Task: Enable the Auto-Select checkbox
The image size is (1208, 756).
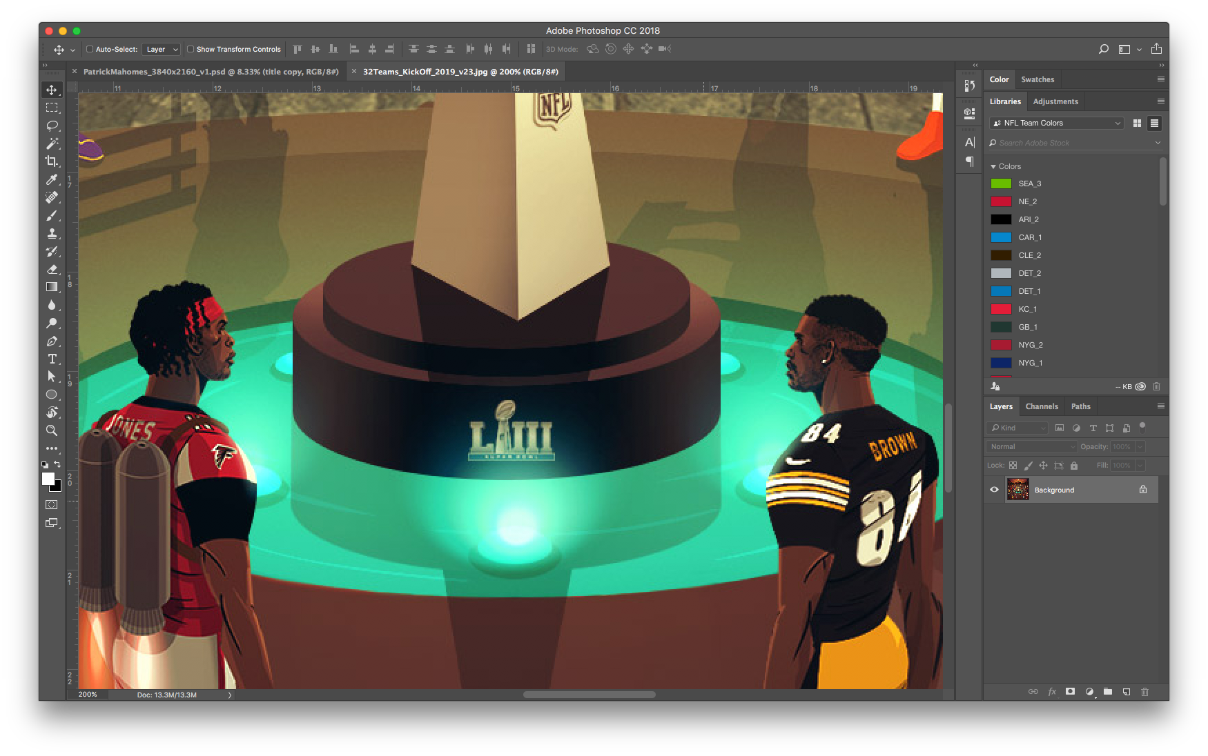Action: 90,49
